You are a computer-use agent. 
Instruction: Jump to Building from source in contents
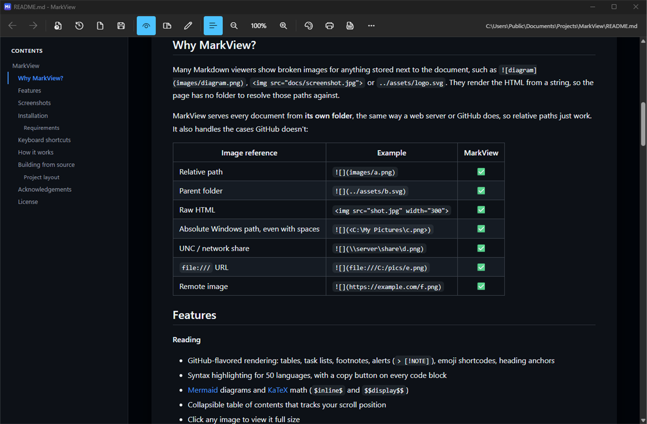click(46, 165)
